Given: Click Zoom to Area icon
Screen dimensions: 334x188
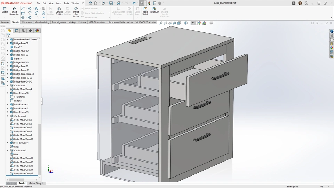Looking at the screenshot, I should click(166, 23).
